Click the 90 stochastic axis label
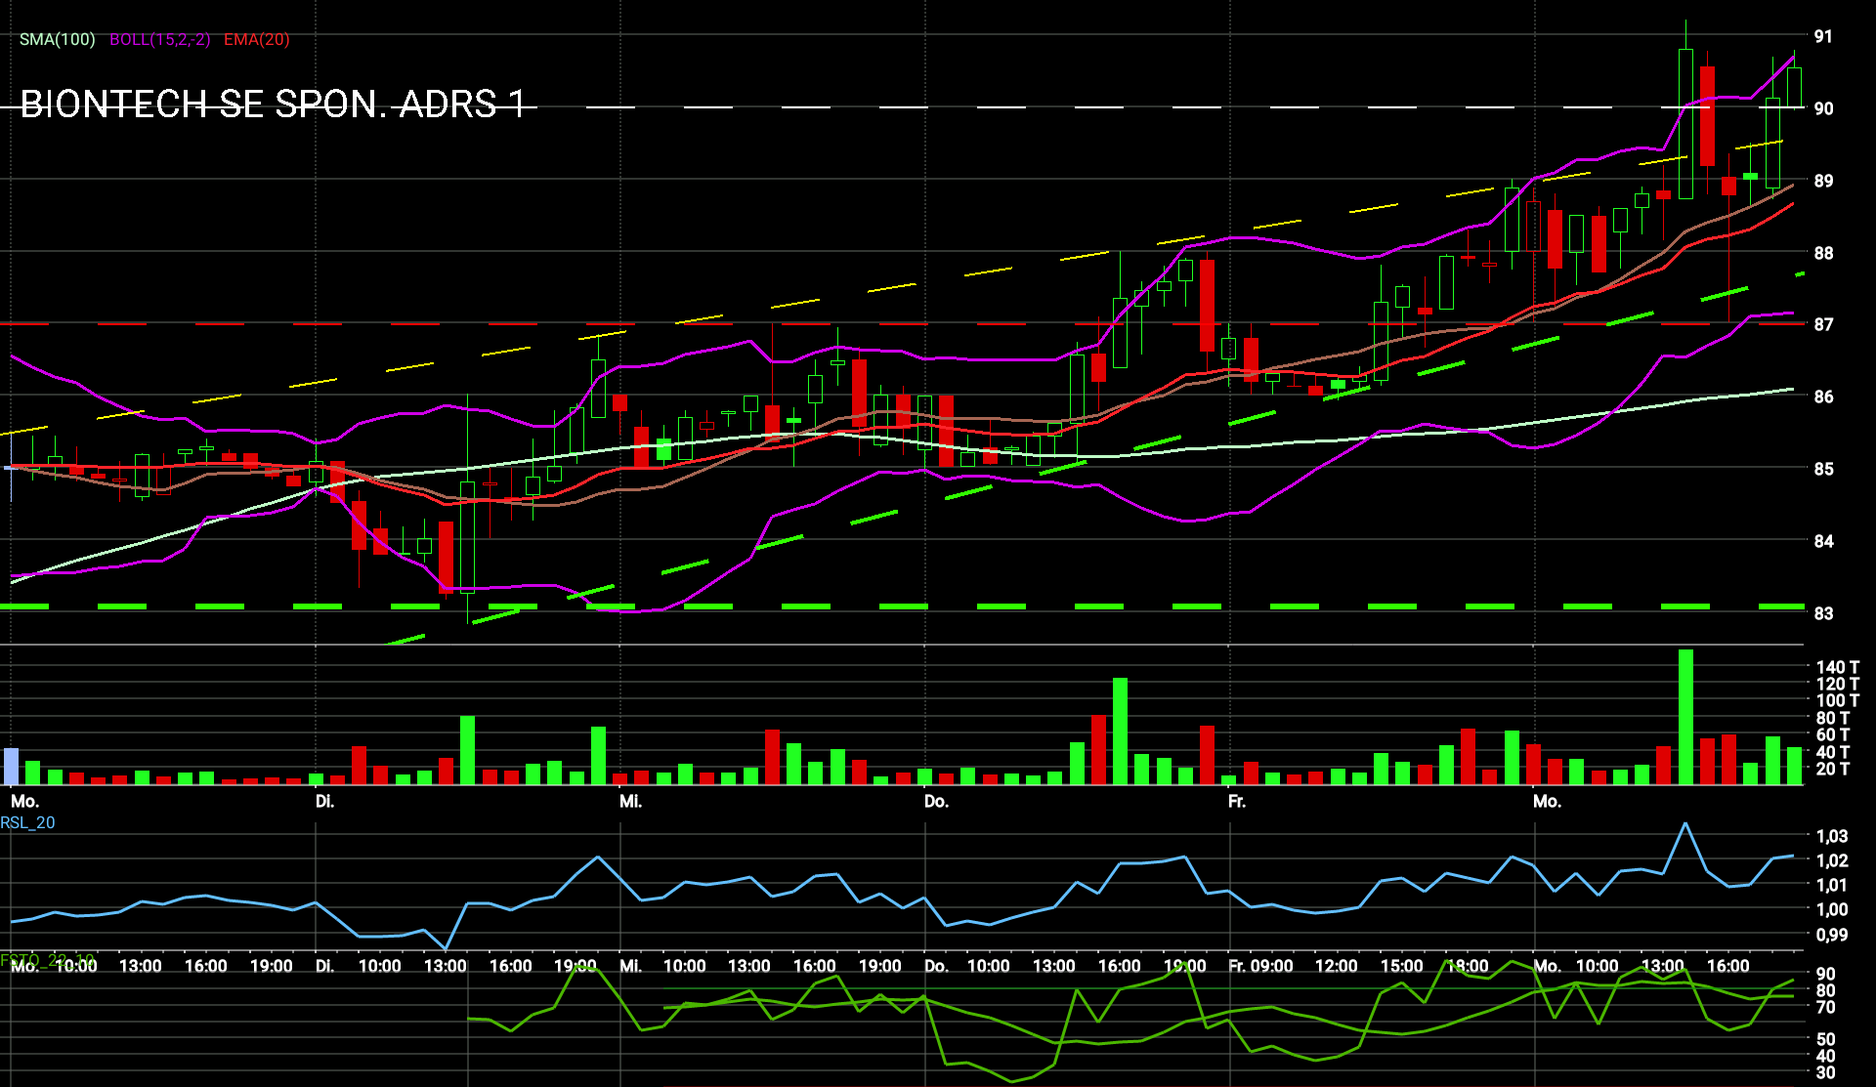This screenshot has width=1876, height=1087. (1825, 974)
